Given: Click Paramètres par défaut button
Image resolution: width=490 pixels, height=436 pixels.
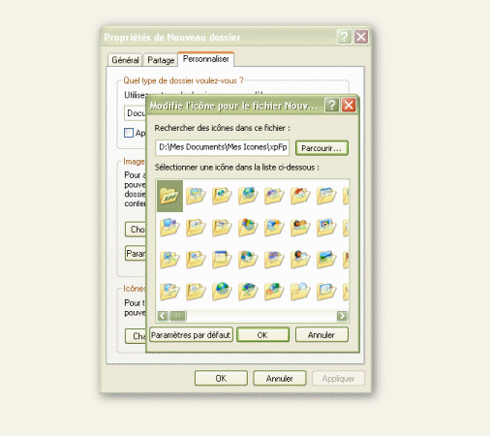Looking at the screenshot, I should [x=191, y=335].
